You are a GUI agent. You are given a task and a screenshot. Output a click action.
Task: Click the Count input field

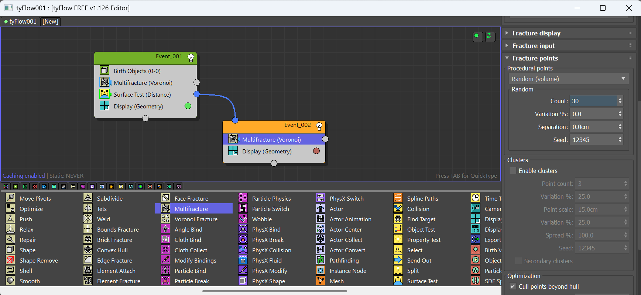pos(593,101)
